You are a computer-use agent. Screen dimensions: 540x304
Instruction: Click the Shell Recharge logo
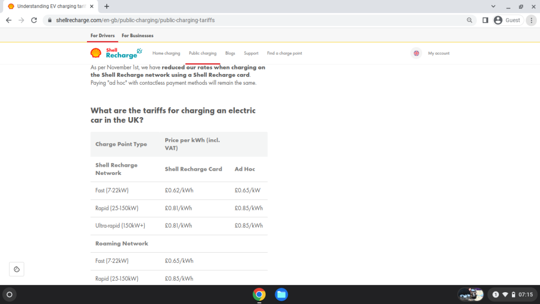pyautogui.click(x=116, y=53)
